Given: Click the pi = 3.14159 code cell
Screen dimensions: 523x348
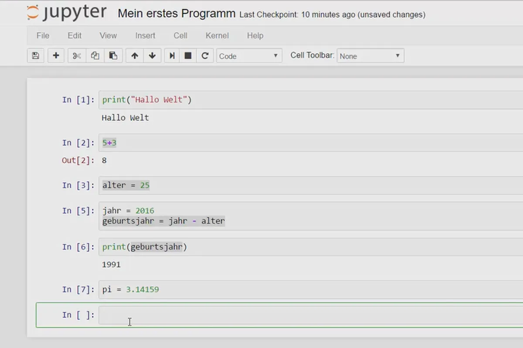Looking at the screenshot, I should tap(311, 289).
